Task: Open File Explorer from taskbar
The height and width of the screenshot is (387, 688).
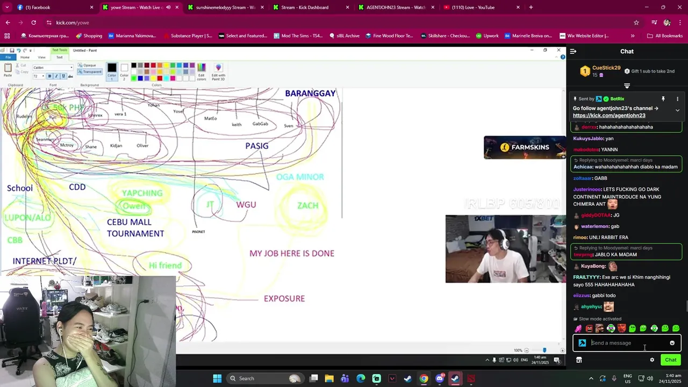Action: pyautogui.click(x=329, y=378)
